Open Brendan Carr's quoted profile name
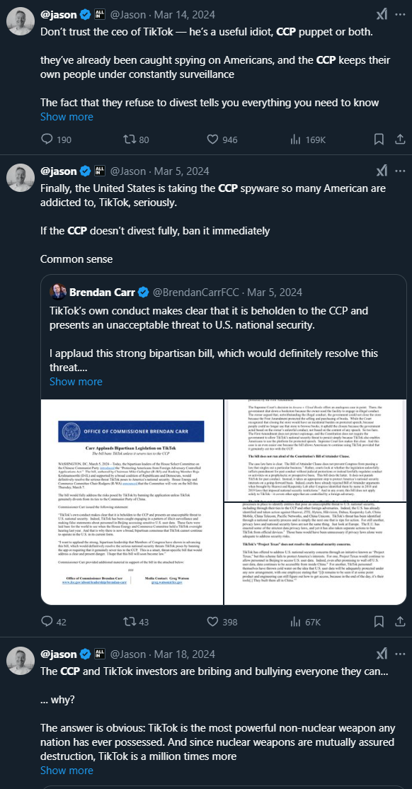Viewport: 412px width, 789px height. (103, 293)
